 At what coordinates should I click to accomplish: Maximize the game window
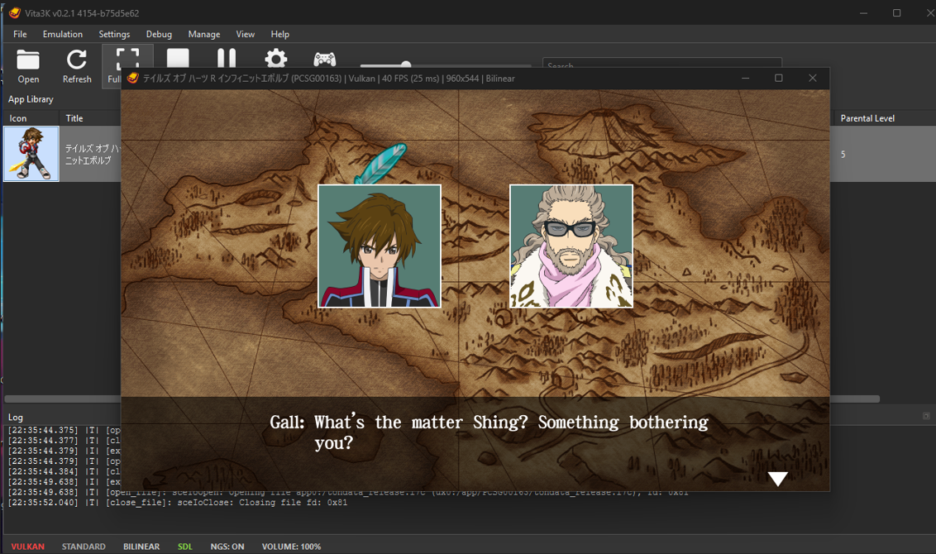(x=778, y=79)
